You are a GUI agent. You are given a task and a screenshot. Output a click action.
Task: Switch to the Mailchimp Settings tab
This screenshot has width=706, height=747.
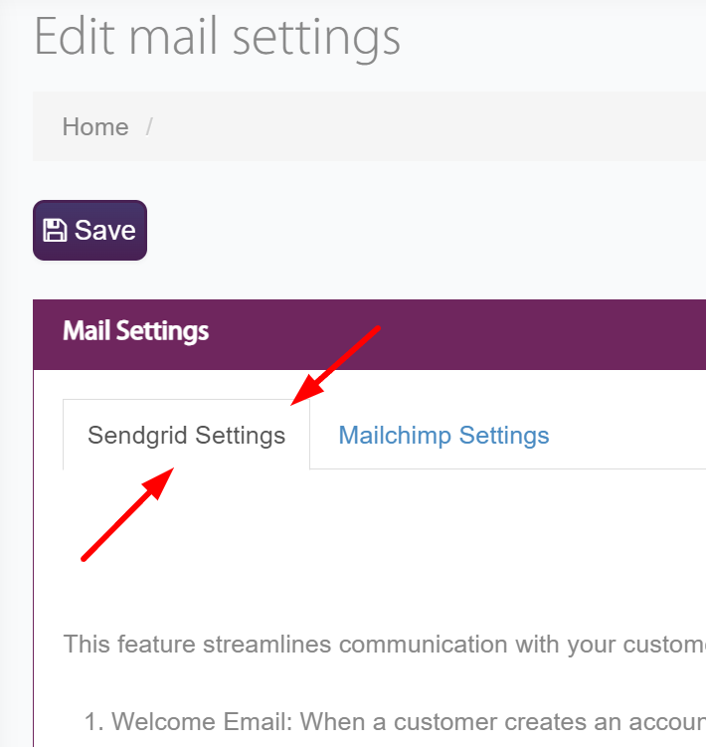(x=443, y=435)
